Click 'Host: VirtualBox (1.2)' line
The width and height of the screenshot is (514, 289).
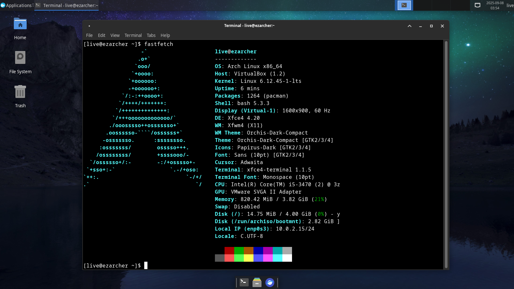(250, 74)
